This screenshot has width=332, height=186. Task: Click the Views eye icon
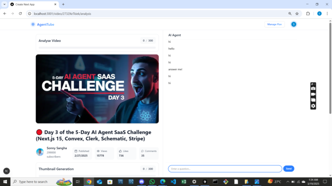[98, 151]
